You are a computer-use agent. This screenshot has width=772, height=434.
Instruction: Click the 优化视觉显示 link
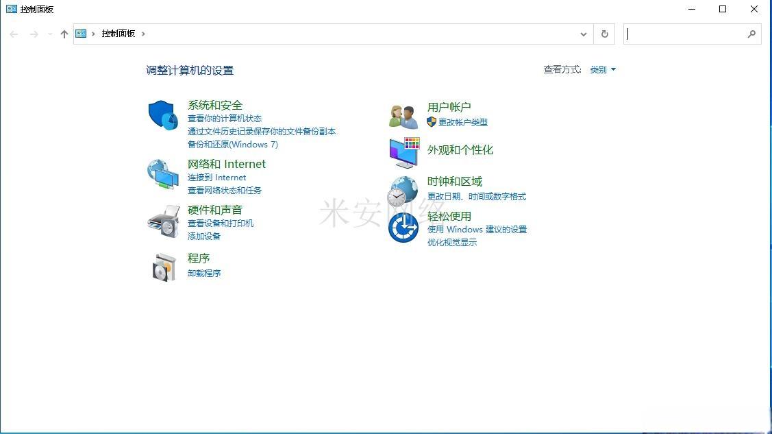pyautogui.click(x=452, y=243)
